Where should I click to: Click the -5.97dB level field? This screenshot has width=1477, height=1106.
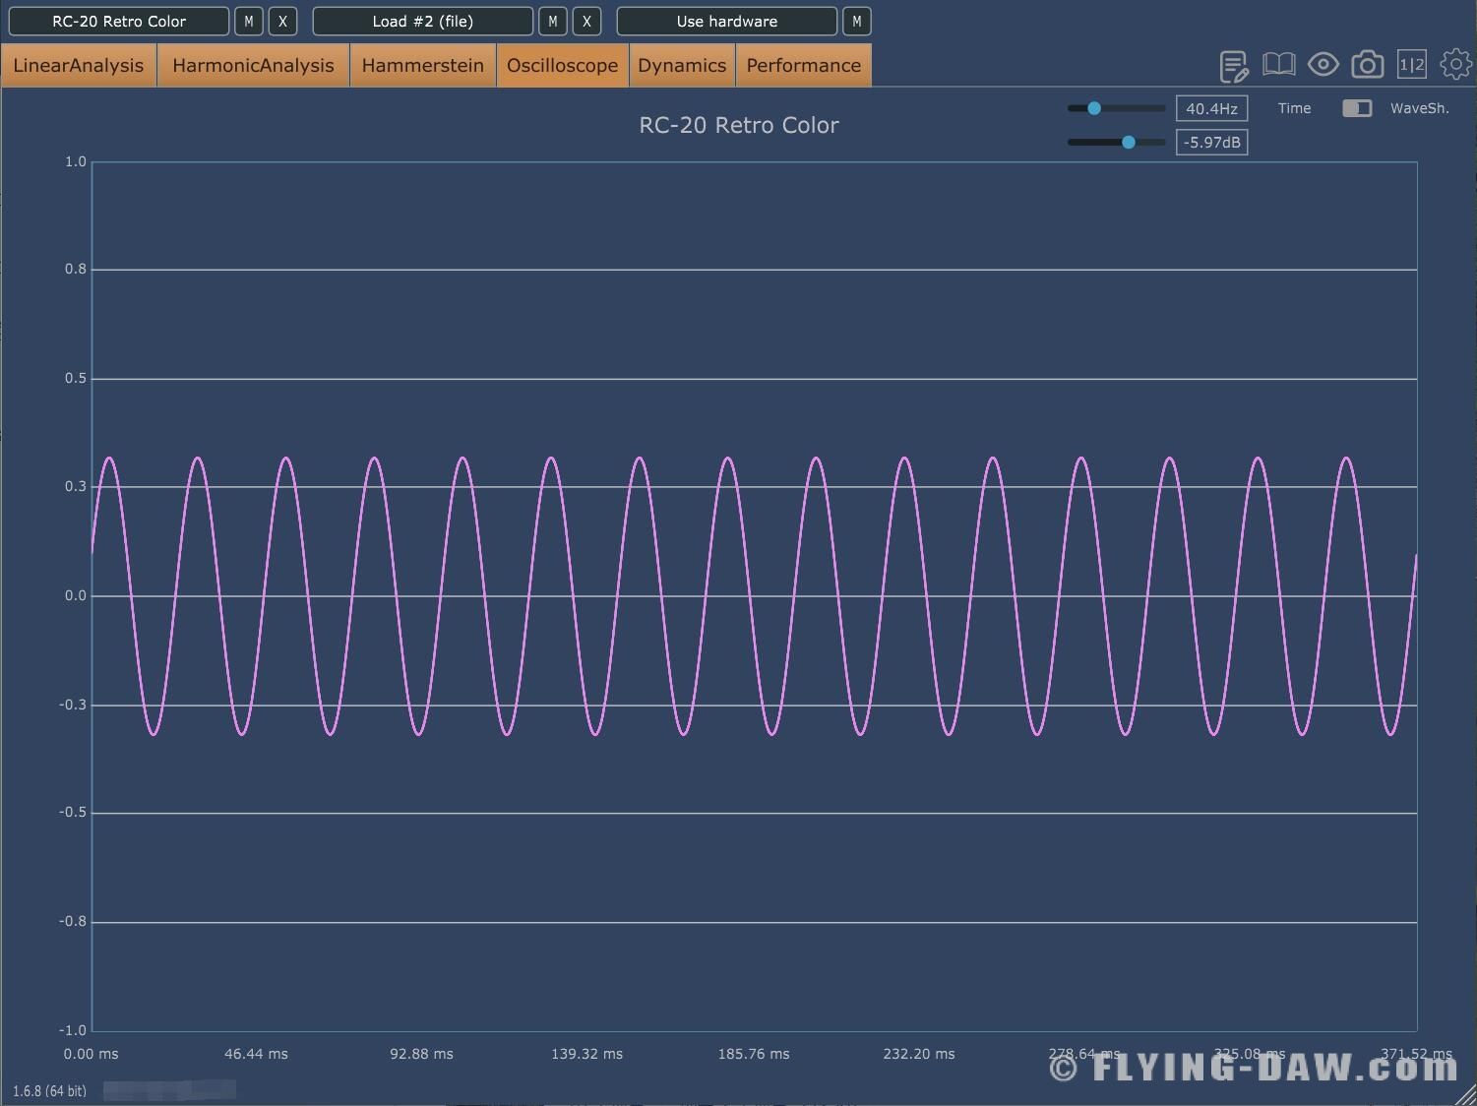(x=1211, y=142)
